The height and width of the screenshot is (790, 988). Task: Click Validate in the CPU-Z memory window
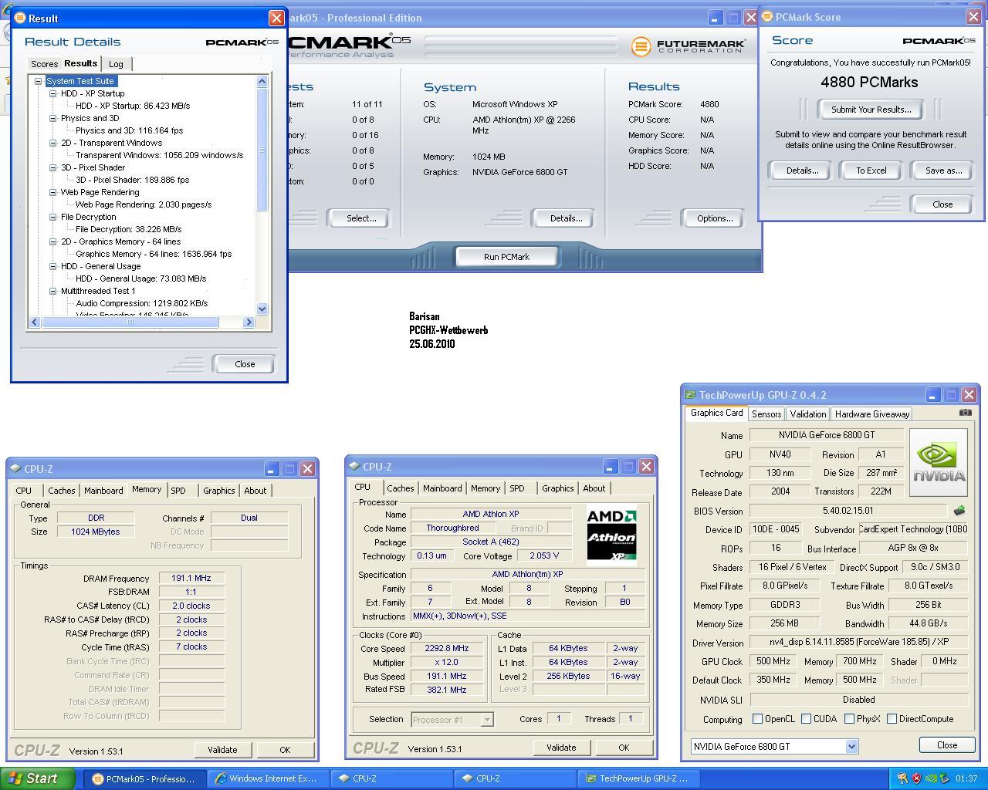click(x=222, y=750)
